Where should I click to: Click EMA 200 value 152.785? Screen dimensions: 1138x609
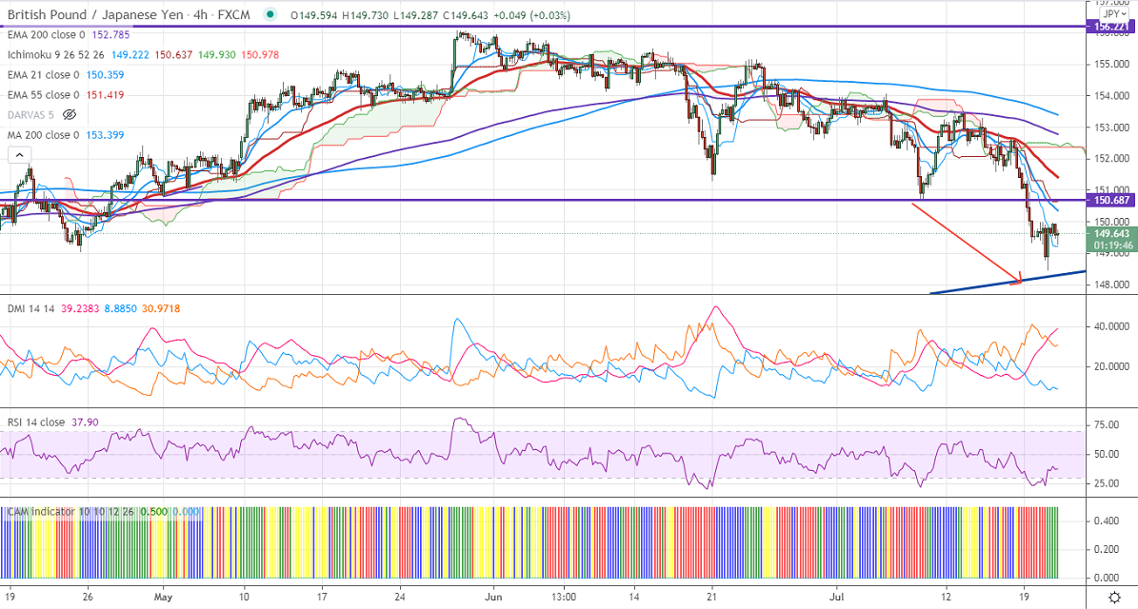(111, 34)
